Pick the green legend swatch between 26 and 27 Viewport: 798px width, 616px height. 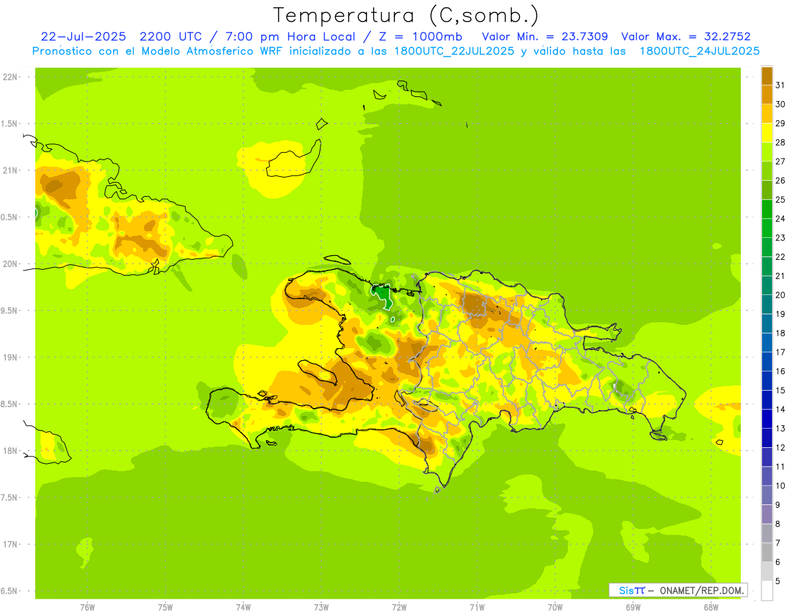point(767,171)
